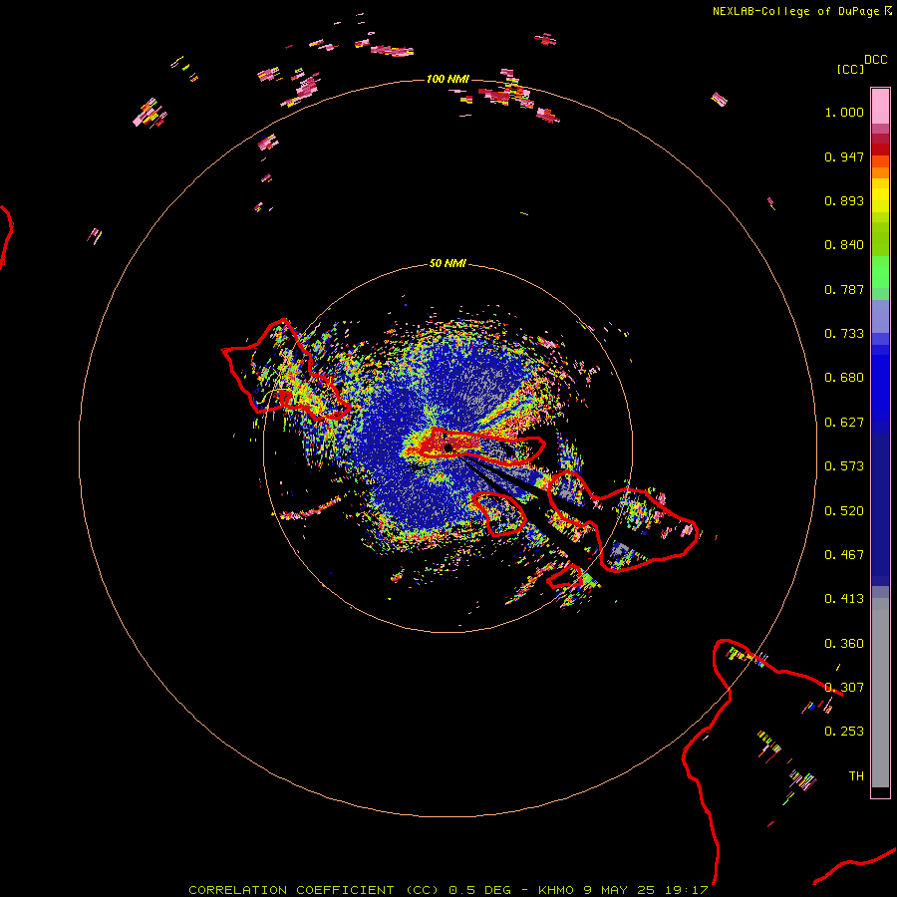The image size is (897, 897).
Task: Click the 0.573 scale value
Action: [844, 466]
